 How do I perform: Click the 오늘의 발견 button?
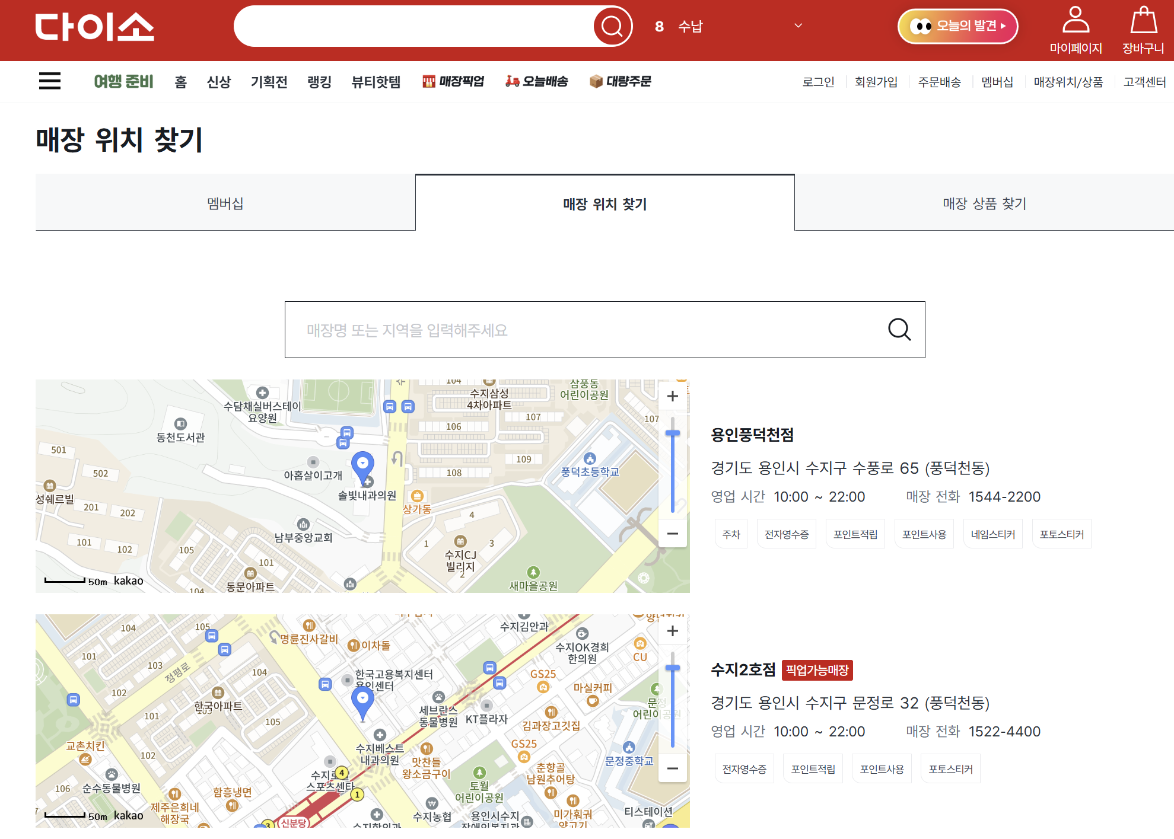click(x=957, y=26)
